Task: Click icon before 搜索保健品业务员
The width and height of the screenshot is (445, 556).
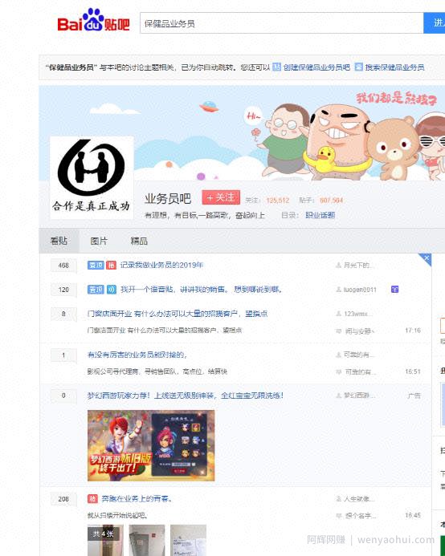Action: point(359,67)
